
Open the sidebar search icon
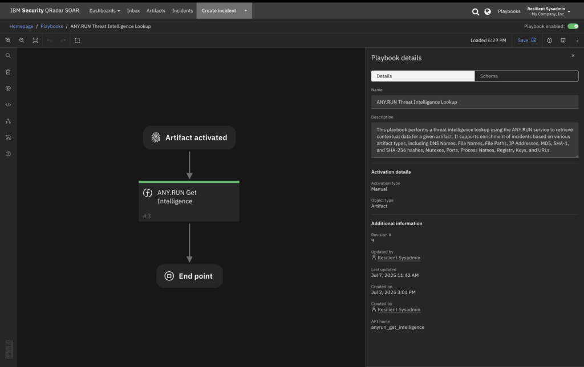click(x=8, y=56)
